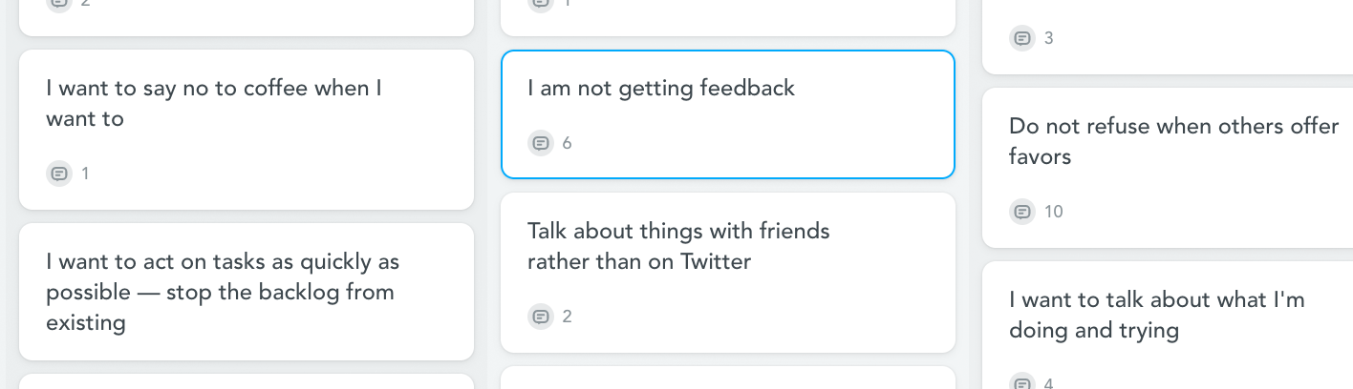
Task: Open 'Do not refuse when others offer favors'
Action: pos(1168,168)
